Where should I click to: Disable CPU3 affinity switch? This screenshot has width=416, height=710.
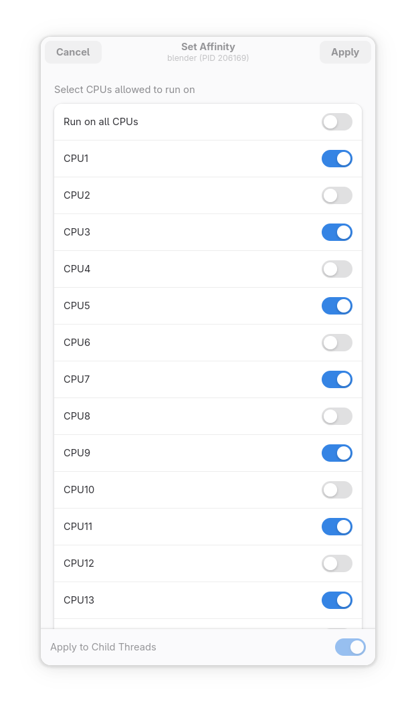[336, 232]
